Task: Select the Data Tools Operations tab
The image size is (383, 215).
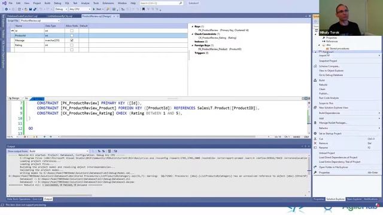Action: (19, 199)
